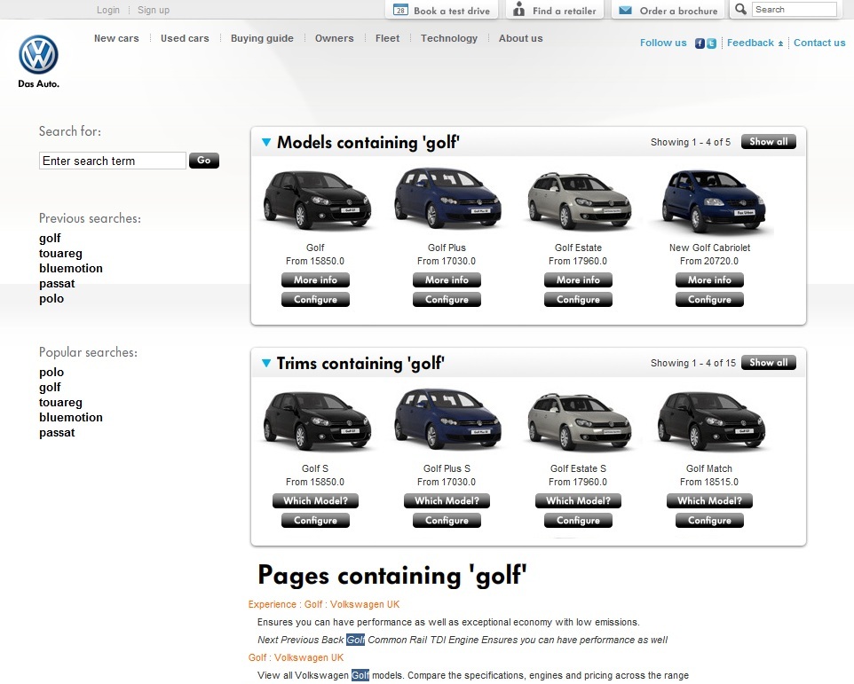Screen dimensions: 854x684
Task: Expand the Feedback dropdown arrow
Action: pyautogui.click(x=780, y=43)
